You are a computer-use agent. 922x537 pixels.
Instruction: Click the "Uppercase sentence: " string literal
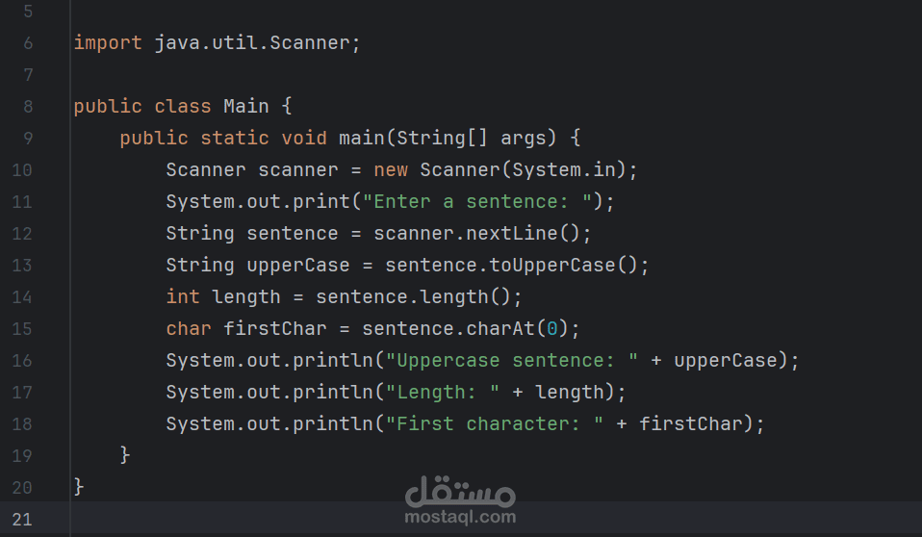pos(511,361)
